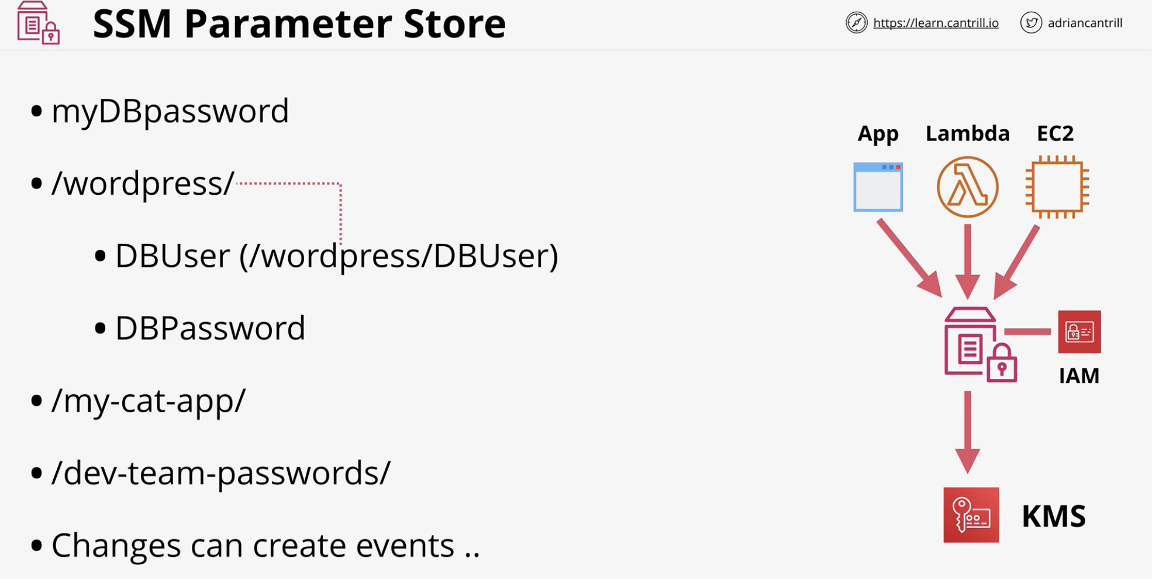1152x579 pixels.
Task: Click the /dev-team-passwords/ path entry
Action: point(220,473)
